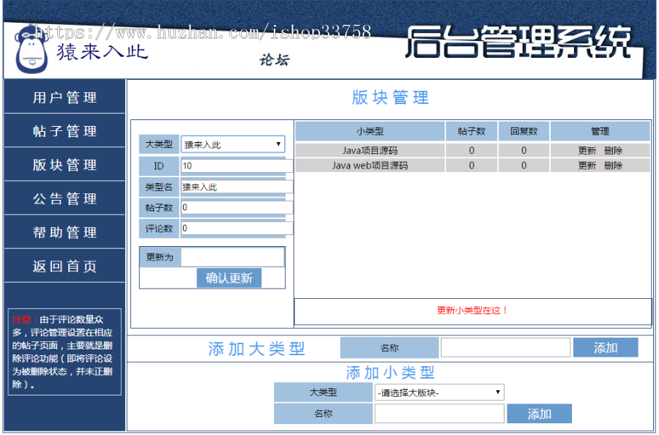Open the 大类型 dropdown showing 猿来入此
Screen dimensions: 659x435
(x=232, y=144)
